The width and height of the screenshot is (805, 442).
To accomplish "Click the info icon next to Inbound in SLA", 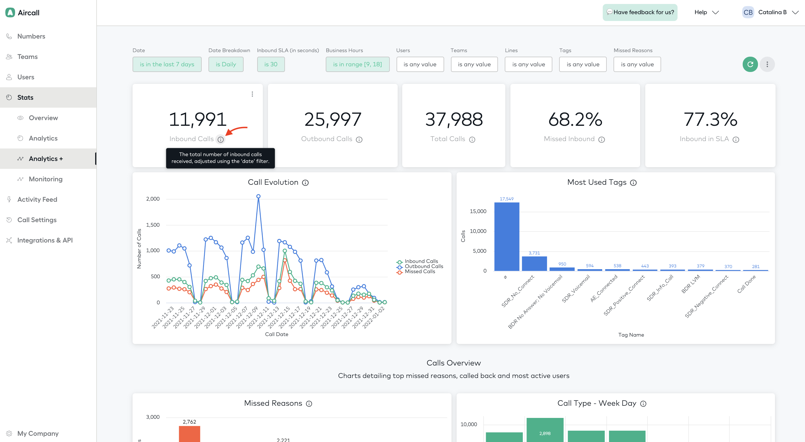I will (736, 139).
